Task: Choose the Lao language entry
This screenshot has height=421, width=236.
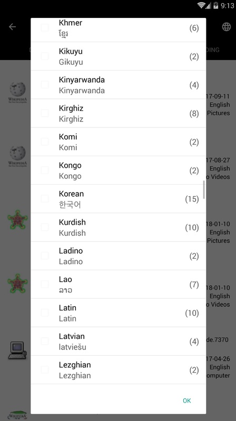Action: click(x=119, y=284)
